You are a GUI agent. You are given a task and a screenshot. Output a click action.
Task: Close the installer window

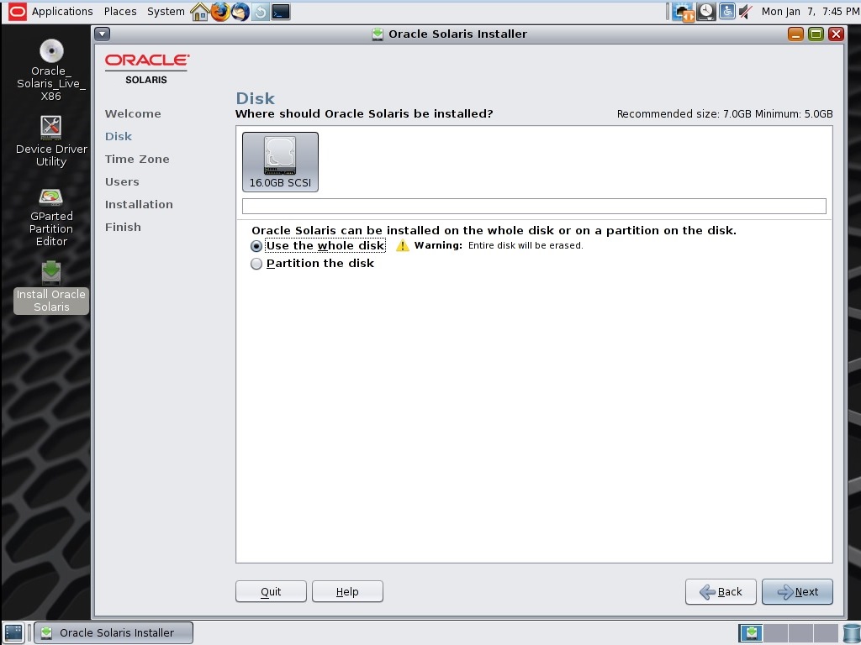click(836, 34)
